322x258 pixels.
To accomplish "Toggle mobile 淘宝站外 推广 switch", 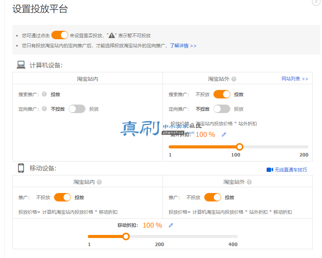I will 213,197.
